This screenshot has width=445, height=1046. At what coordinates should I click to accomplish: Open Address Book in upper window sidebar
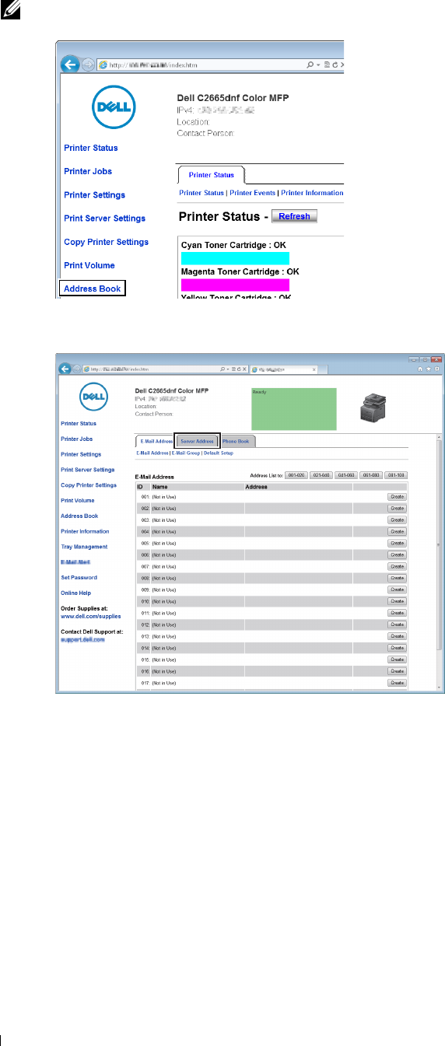[x=93, y=289]
